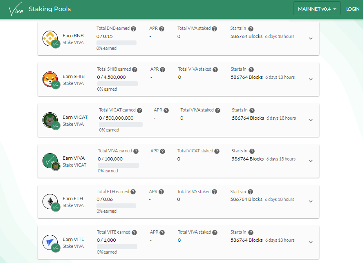
Task: Open the MAINNET v0.4 dropdown
Action: click(317, 8)
